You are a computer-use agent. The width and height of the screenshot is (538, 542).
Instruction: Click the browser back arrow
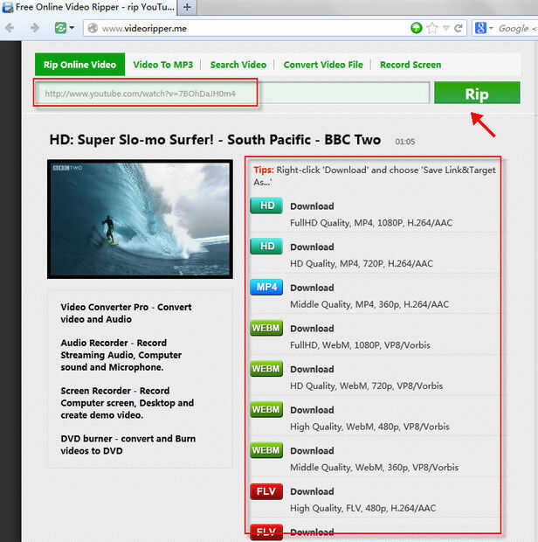click(x=10, y=28)
